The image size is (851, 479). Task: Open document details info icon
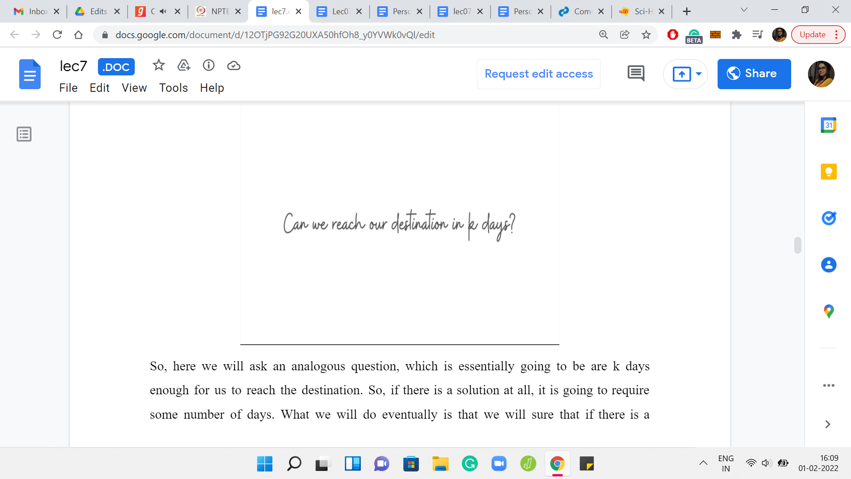pyautogui.click(x=208, y=66)
